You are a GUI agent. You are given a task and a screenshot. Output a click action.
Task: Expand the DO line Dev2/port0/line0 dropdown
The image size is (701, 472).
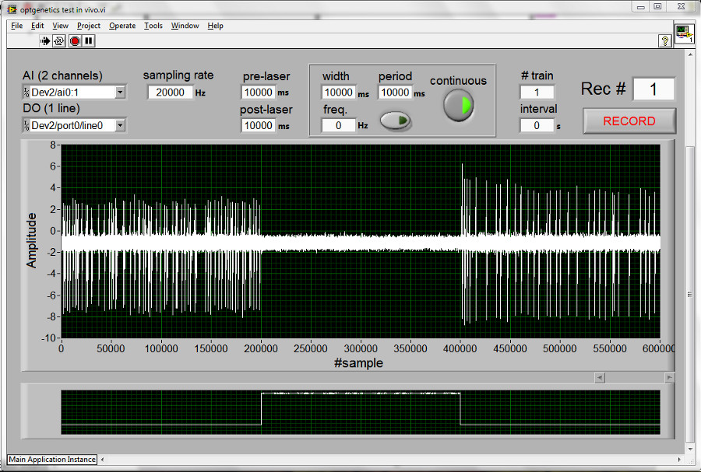coord(120,125)
